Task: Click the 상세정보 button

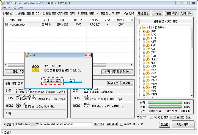Action: (x=113, y=83)
